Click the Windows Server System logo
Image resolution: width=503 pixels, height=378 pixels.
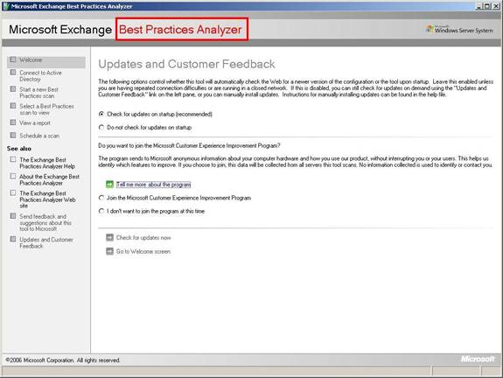point(459,30)
